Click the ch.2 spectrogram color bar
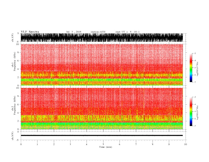The width and height of the screenshot is (209, 162). click(x=191, y=111)
